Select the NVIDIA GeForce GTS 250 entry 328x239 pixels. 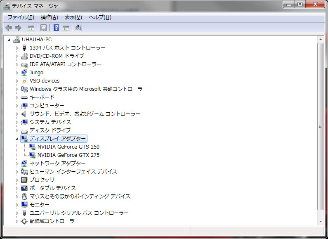point(68,147)
